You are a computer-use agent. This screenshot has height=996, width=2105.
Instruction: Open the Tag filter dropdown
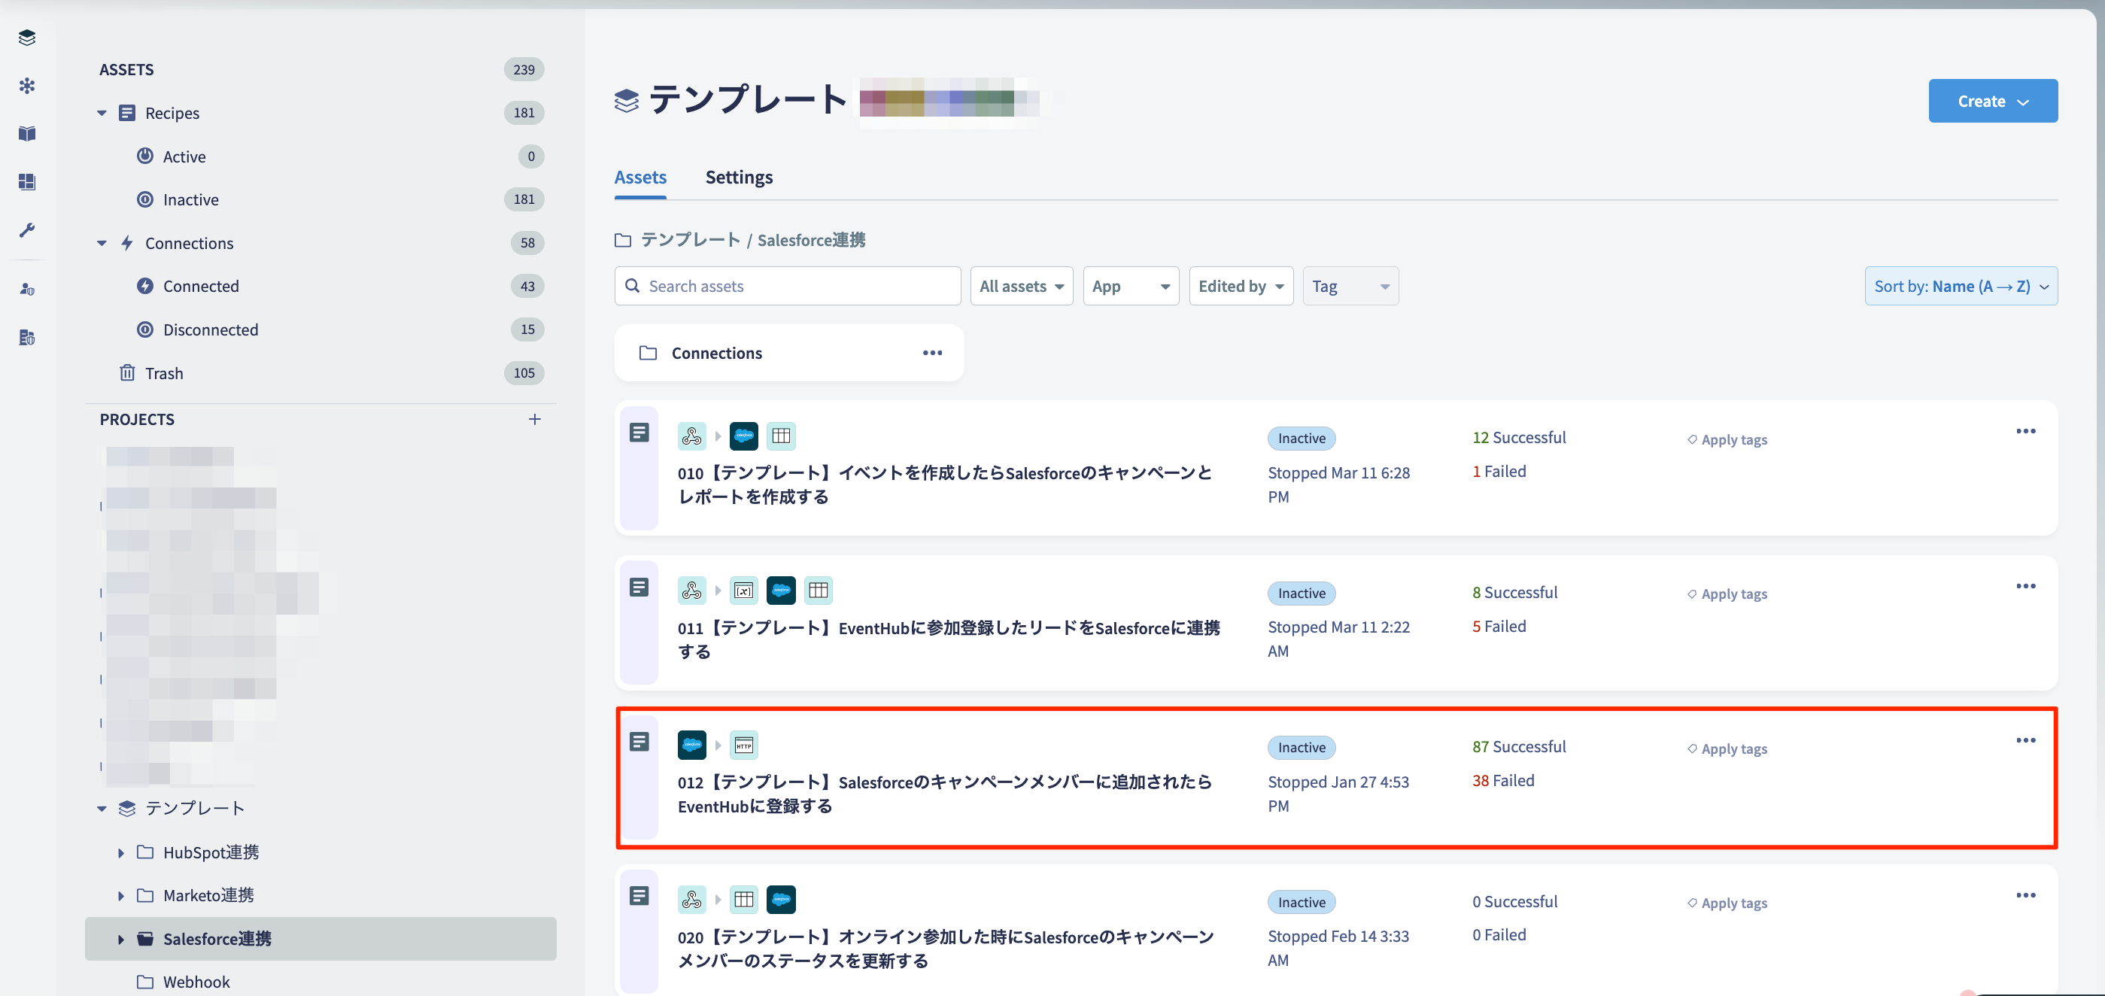pos(1350,287)
